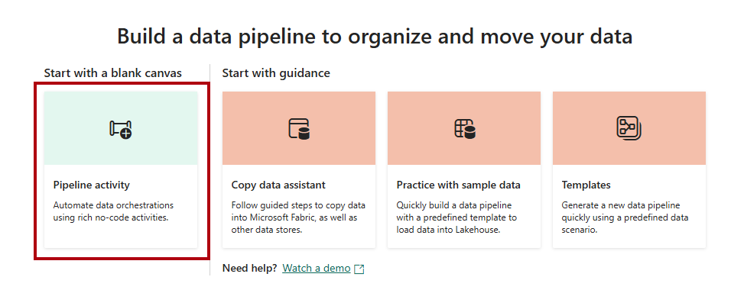Viewport: 731px width, 306px height.
Task: Click the 'Start with a blank canvas' label
Action: [x=113, y=73]
